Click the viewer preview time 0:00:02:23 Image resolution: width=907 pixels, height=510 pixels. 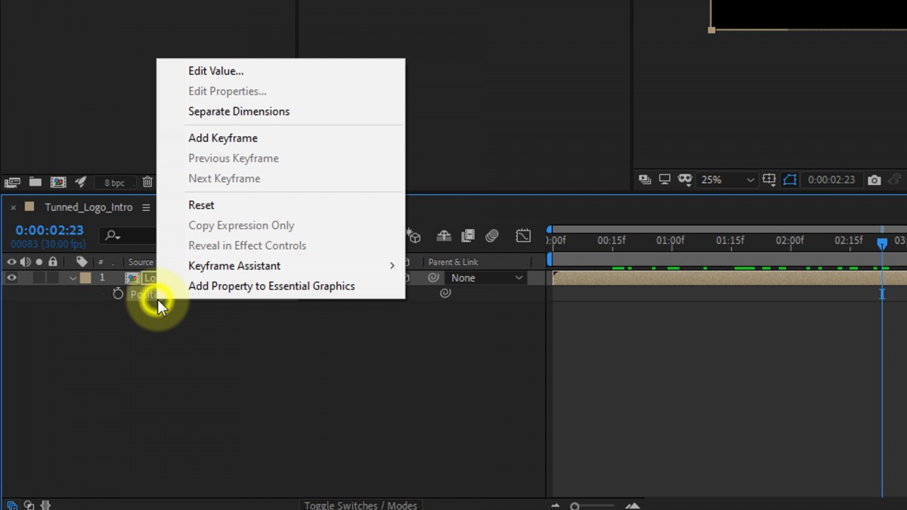[x=831, y=180]
